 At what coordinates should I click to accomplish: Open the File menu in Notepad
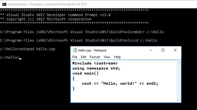tap(75, 57)
